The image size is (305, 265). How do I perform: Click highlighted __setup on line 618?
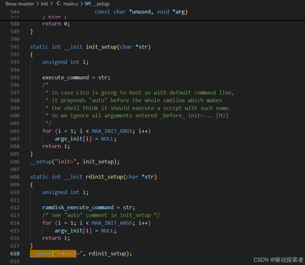pos(41,253)
